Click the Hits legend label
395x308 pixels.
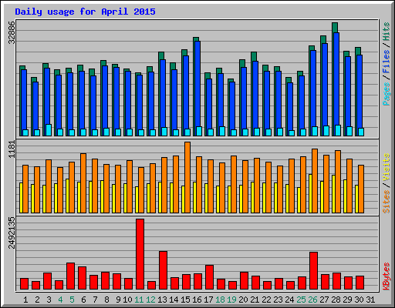pyautogui.click(x=386, y=32)
